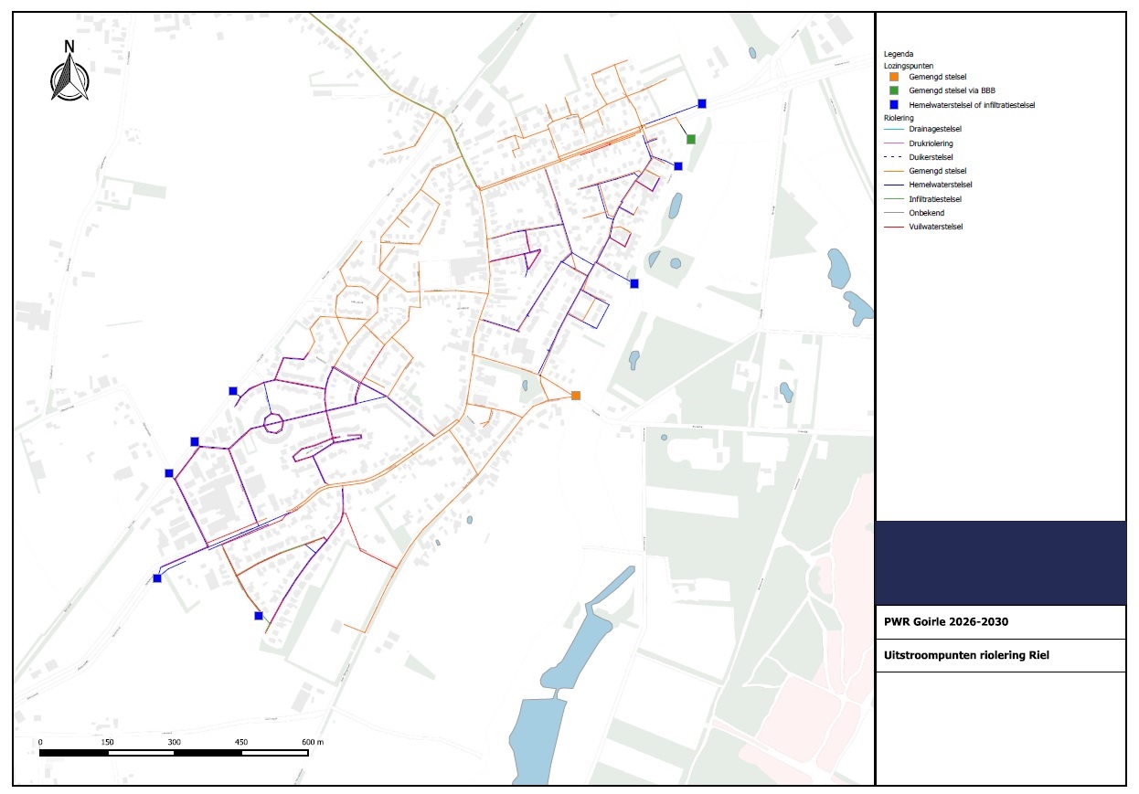This screenshot has height=794, width=1139.
Task: Click the 'Lozingspunten' legend heading
Action: (x=907, y=66)
